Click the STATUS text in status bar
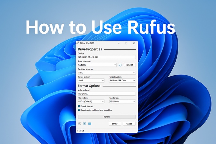Screen dimensions: 216x144 pos(81,131)
